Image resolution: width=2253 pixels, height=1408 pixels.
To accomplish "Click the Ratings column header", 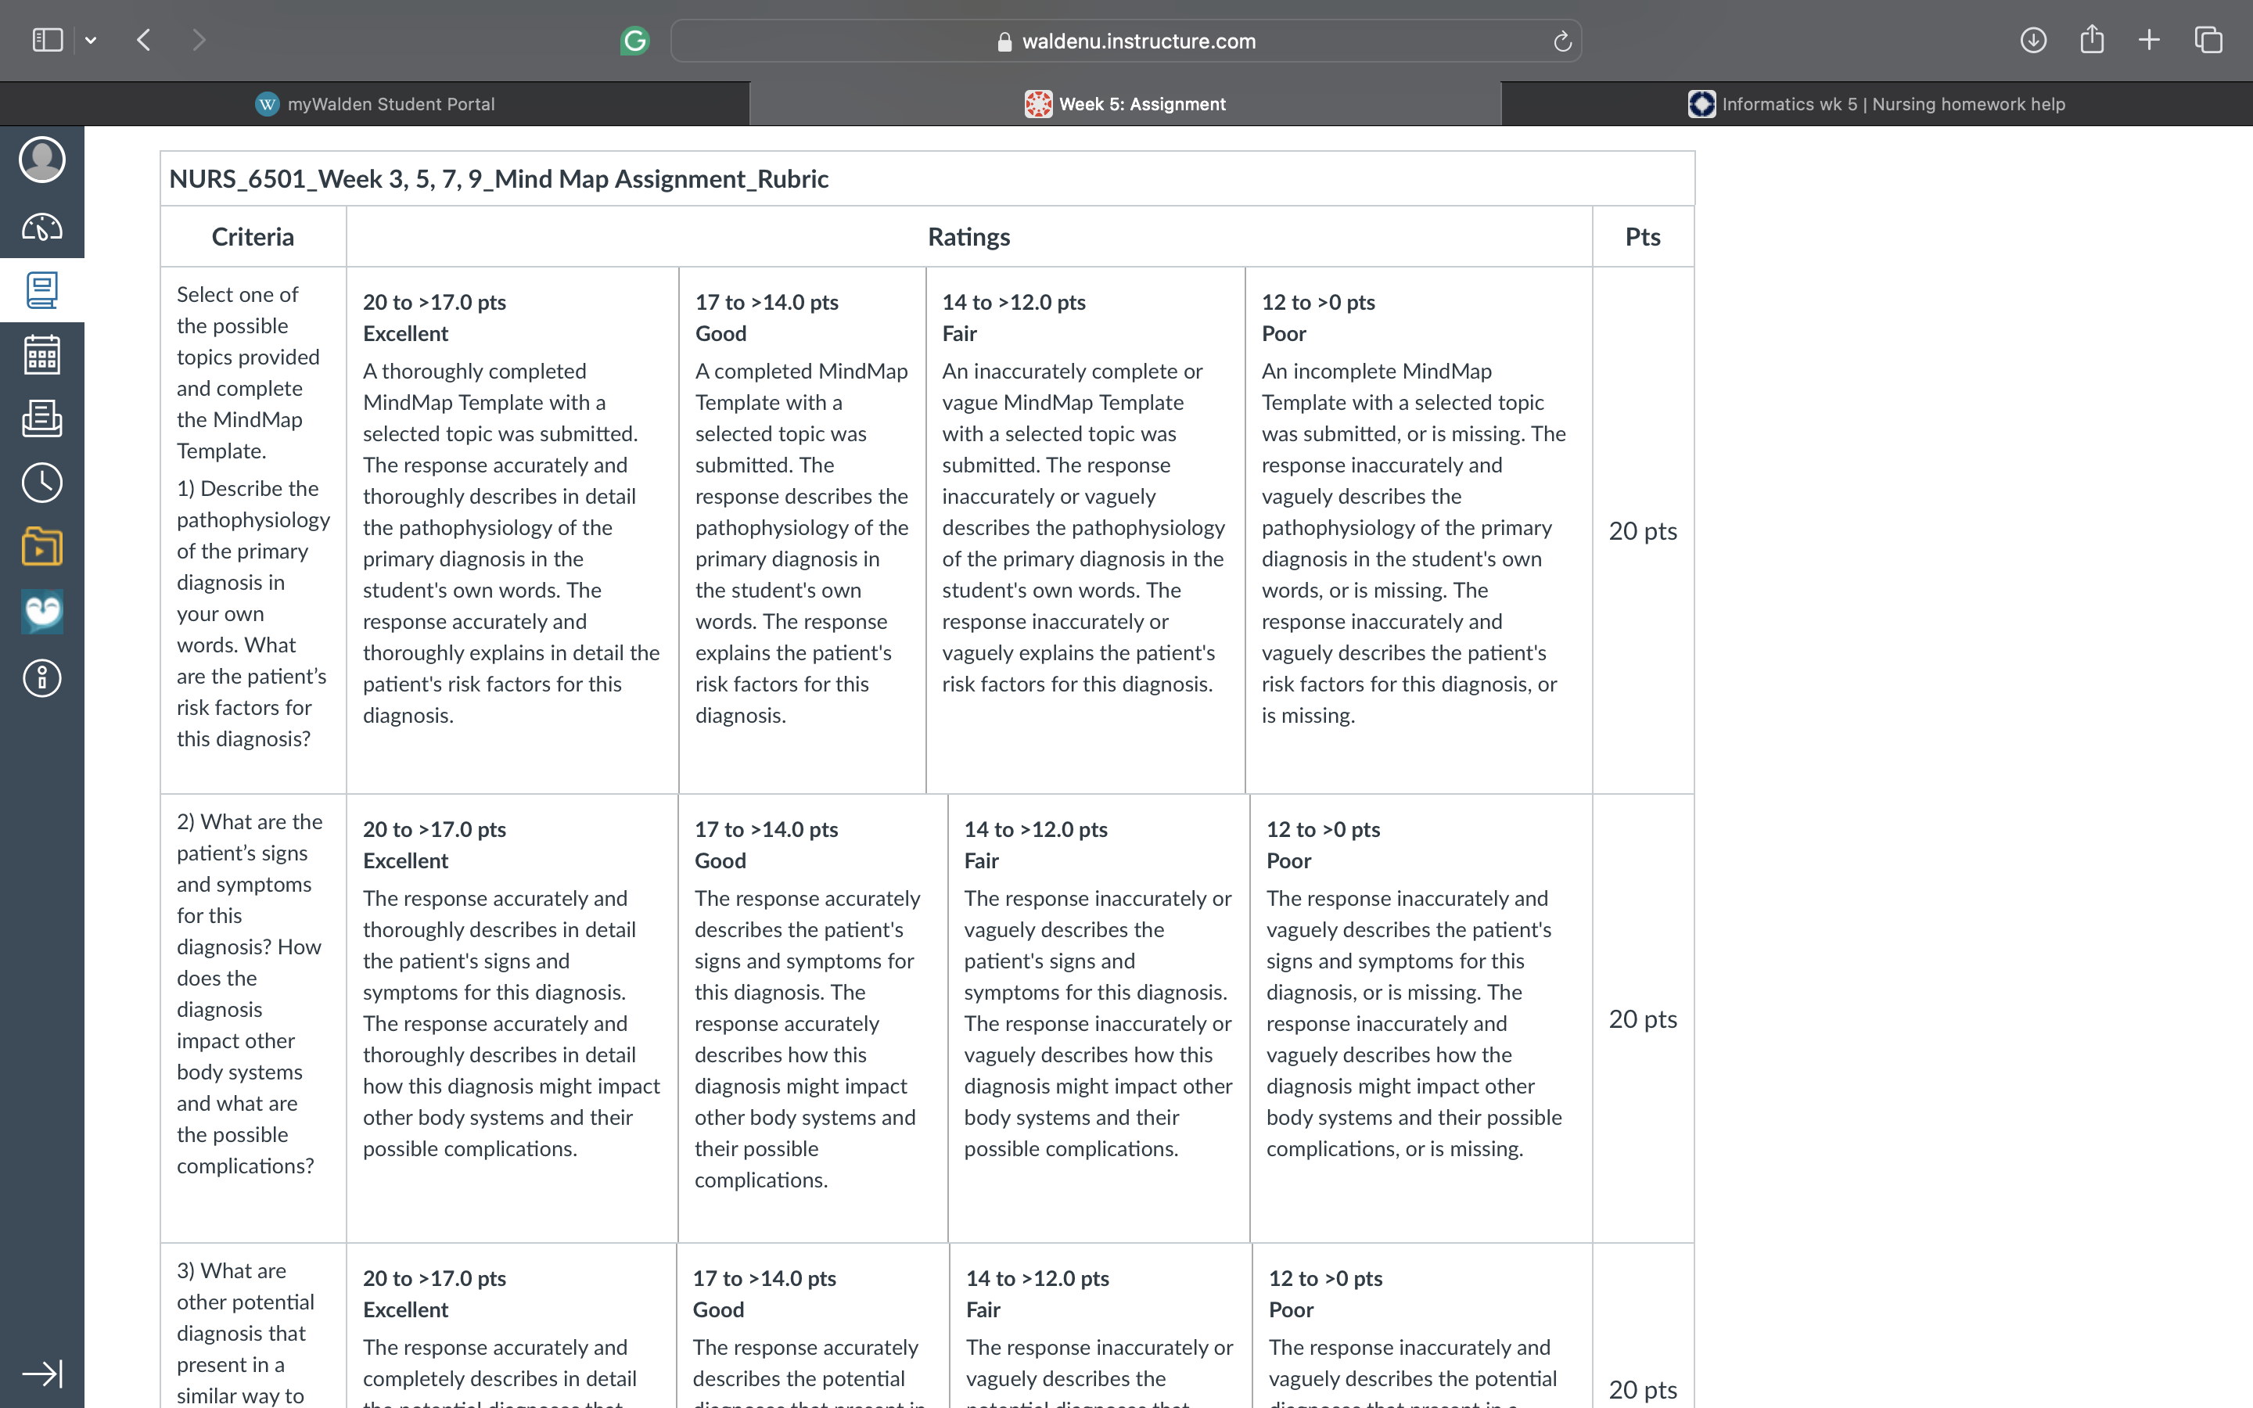I will pyautogui.click(x=968, y=236).
